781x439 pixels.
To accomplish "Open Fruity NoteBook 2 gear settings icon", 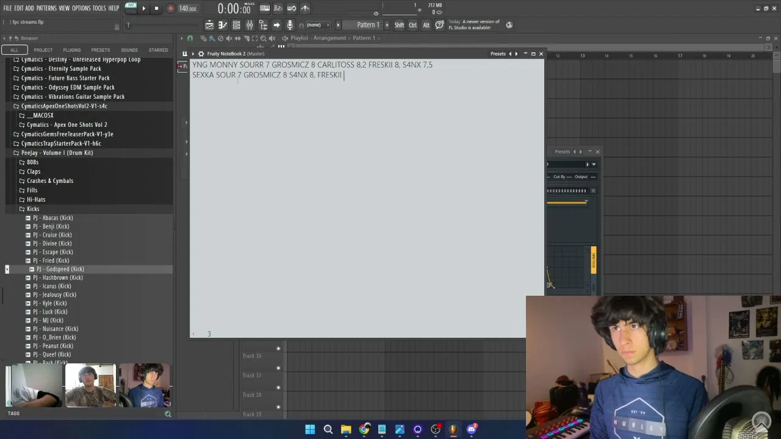I will coord(201,54).
